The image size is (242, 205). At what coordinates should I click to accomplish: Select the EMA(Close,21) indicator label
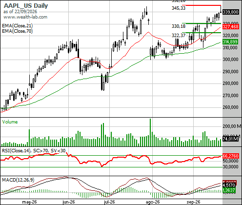tap(18, 26)
